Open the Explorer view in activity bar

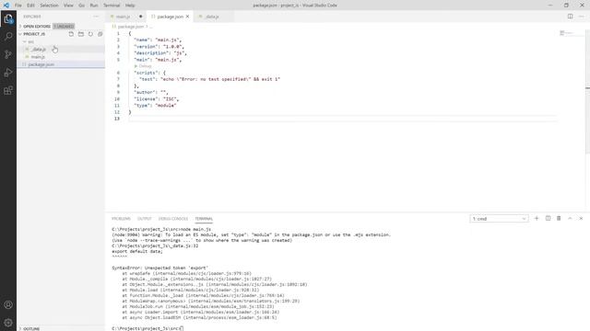coord(8,18)
